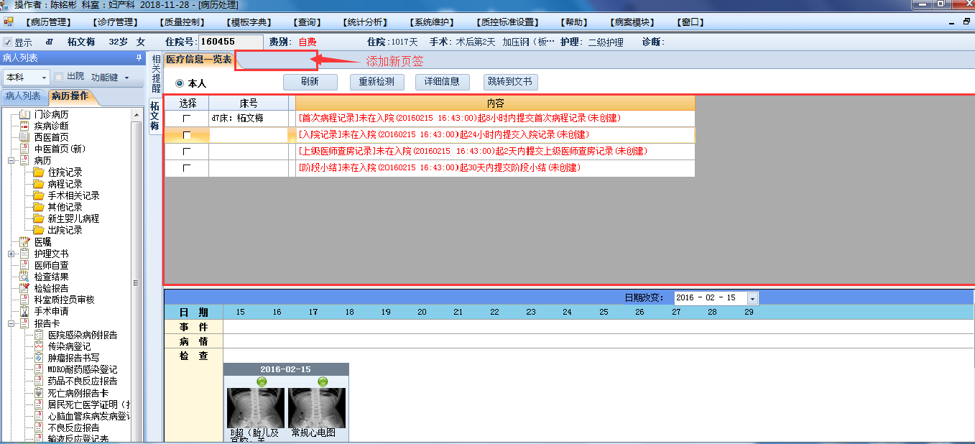Open 门诊病历 book icon in tree
Image resolution: width=975 pixels, height=444 pixels.
[x=24, y=115]
